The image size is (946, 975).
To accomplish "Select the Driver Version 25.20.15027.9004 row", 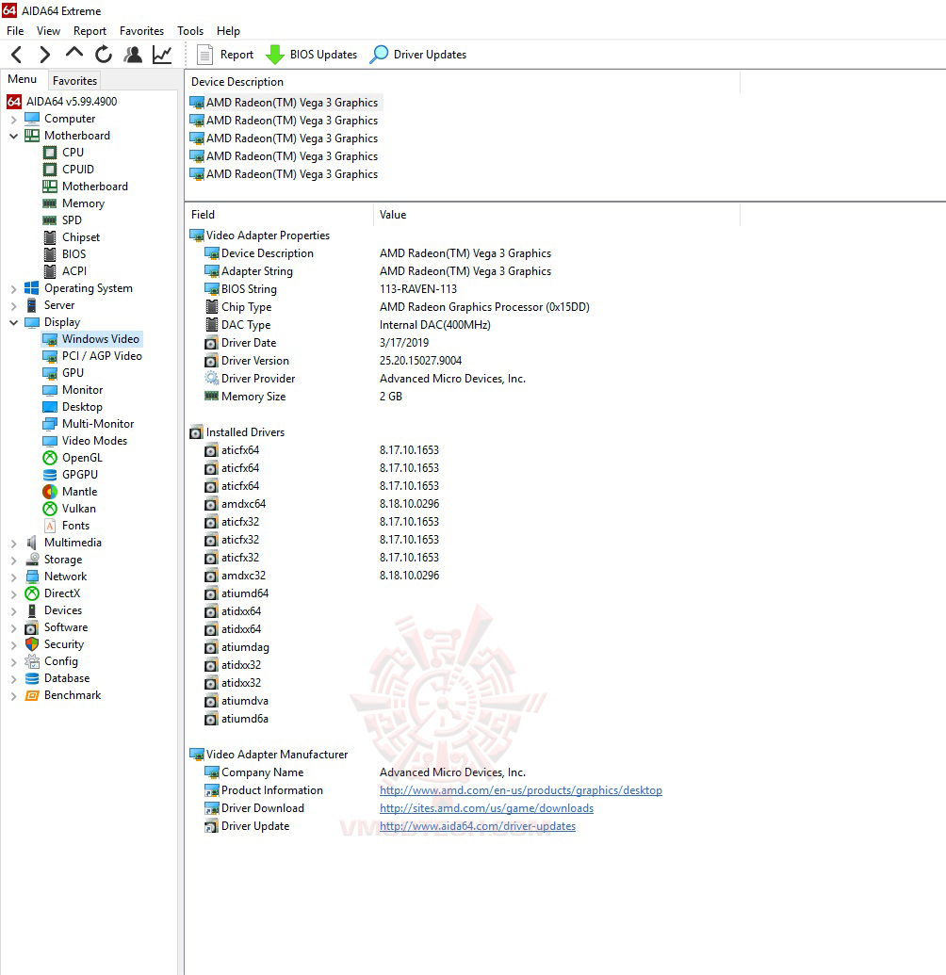I will pos(334,361).
